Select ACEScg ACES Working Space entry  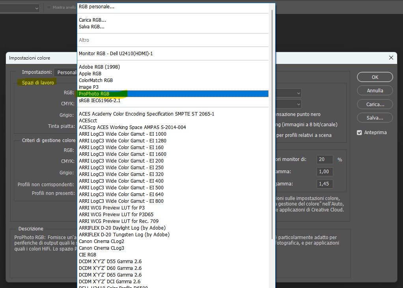coord(173,127)
